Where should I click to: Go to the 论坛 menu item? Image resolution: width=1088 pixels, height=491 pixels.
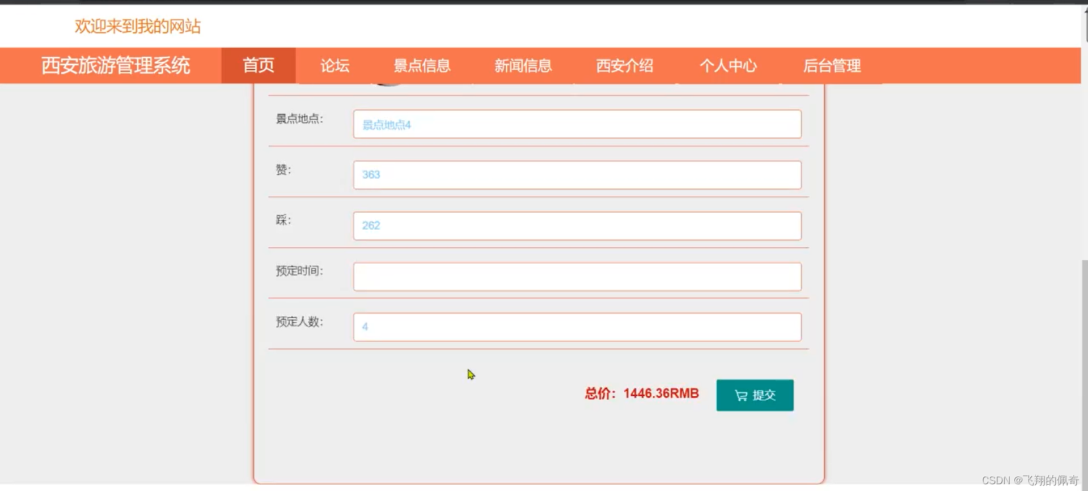pos(335,65)
